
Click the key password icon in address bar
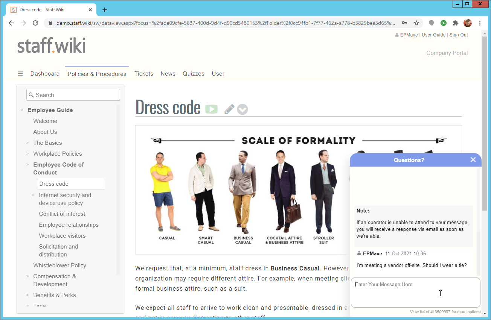pos(404,23)
